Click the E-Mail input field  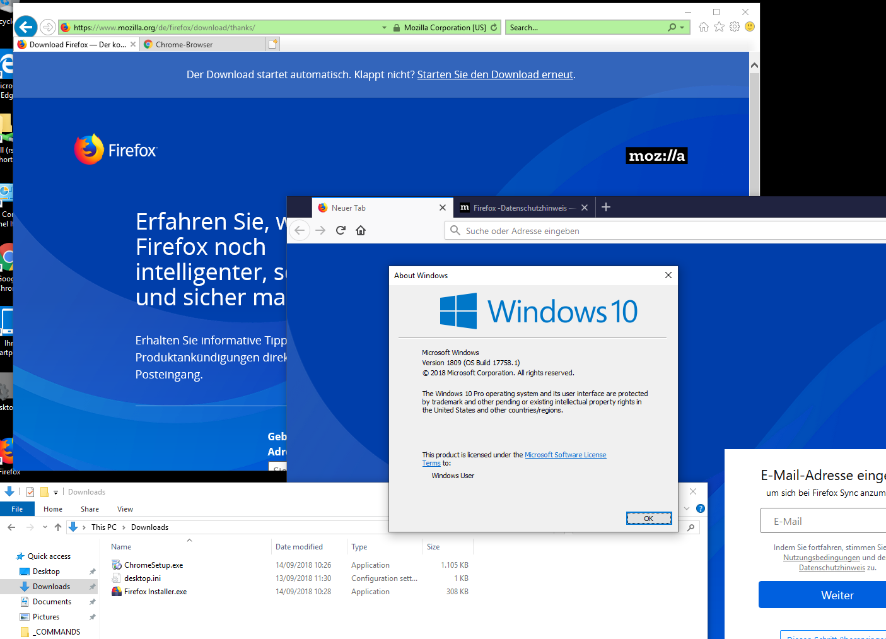tap(823, 521)
